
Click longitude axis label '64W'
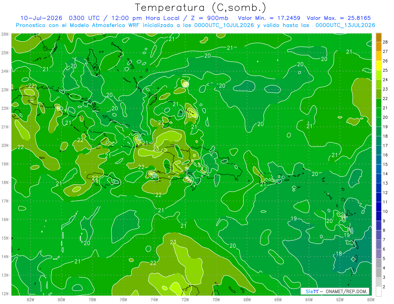pyautogui.click(x=309, y=299)
